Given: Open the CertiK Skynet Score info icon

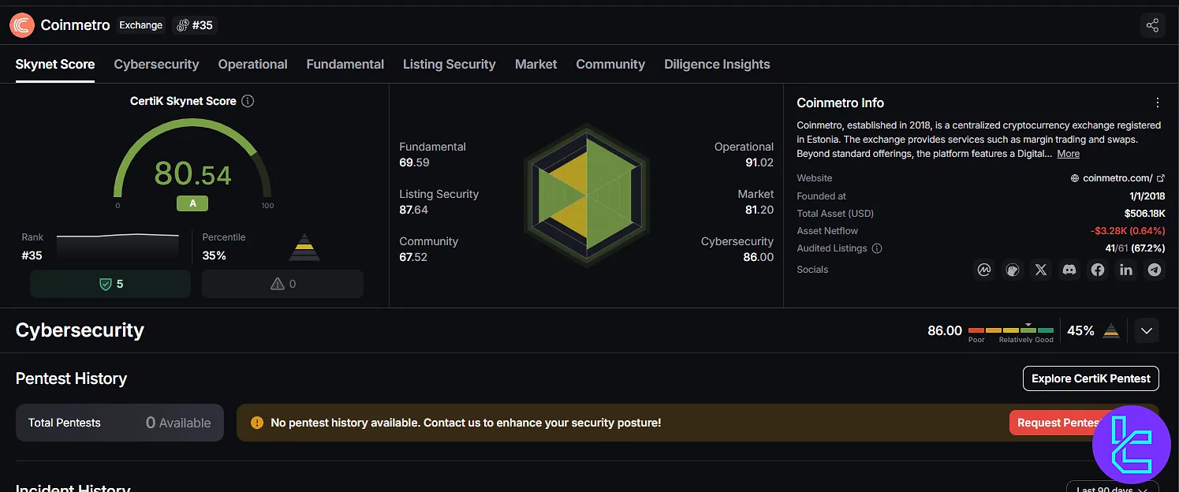Looking at the screenshot, I should (248, 101).
